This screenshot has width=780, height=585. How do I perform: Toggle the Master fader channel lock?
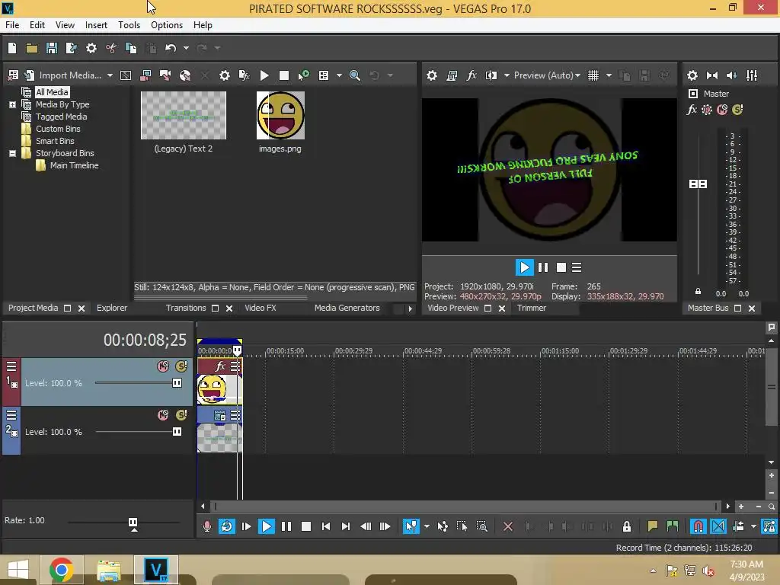point(698,292)
